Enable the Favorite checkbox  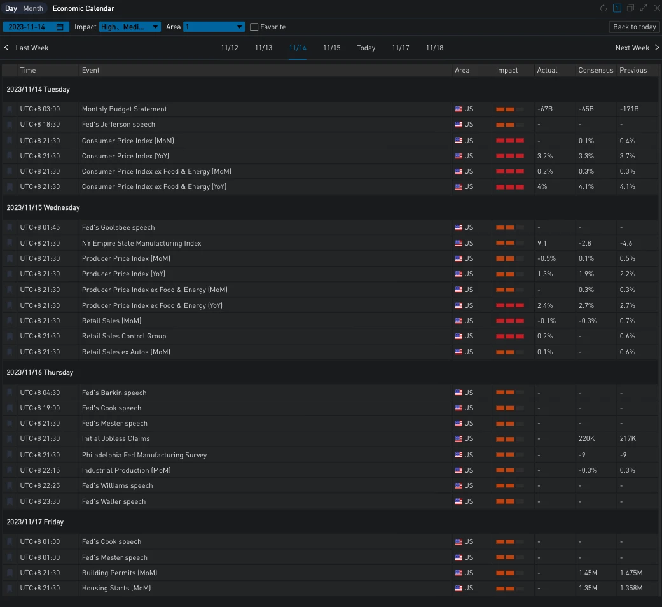pos(254,27)
